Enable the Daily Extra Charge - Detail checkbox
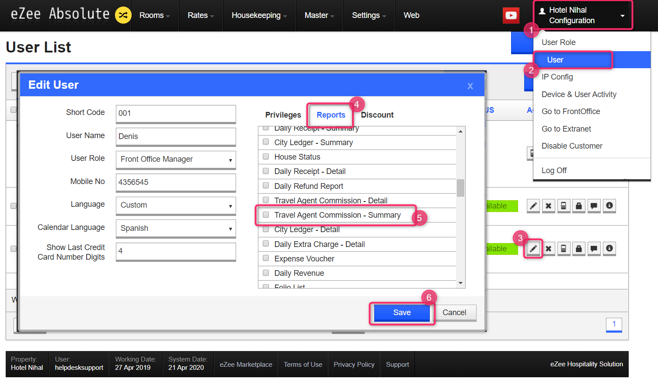This screenshot has width=658, height=379. [266, 244]
